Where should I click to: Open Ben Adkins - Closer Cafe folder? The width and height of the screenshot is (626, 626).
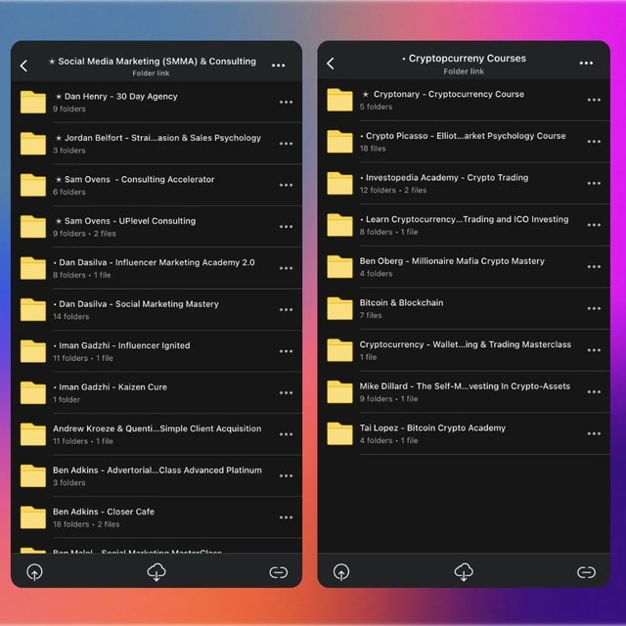pos(156,517)
